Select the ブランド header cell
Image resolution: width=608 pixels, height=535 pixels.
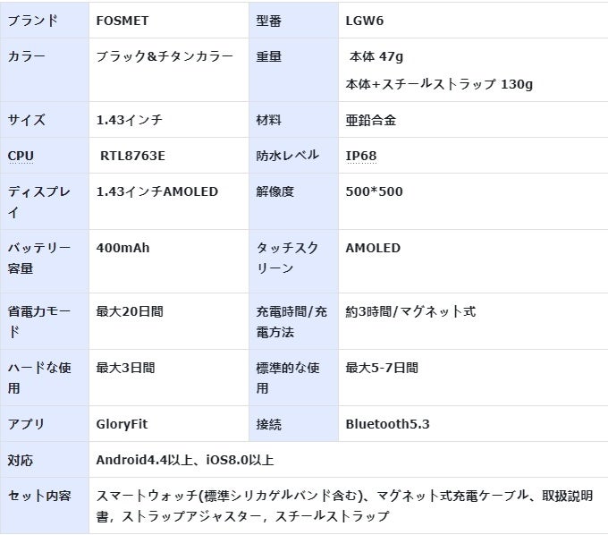click(x=45, y=21)
